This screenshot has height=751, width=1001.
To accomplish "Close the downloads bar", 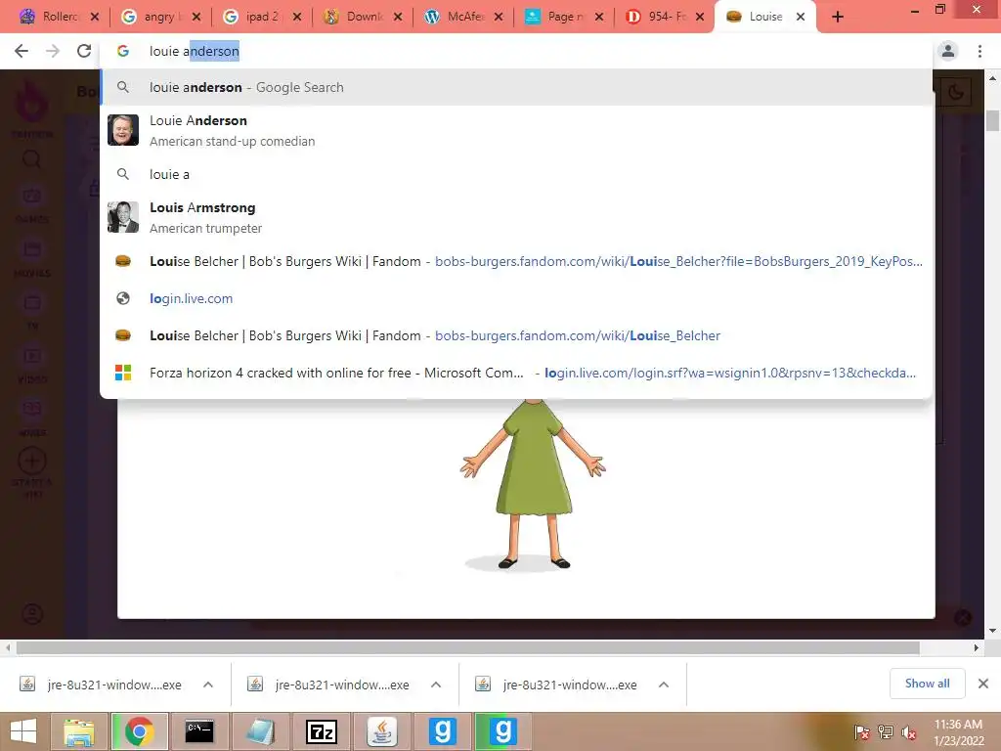I will click(x=983, y=684).
